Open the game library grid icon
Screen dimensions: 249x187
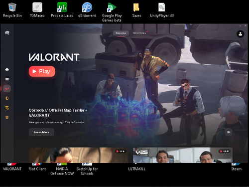pyautogui.click(x=7, y=79)
